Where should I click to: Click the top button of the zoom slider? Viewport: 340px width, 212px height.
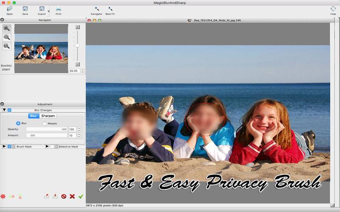78,27
